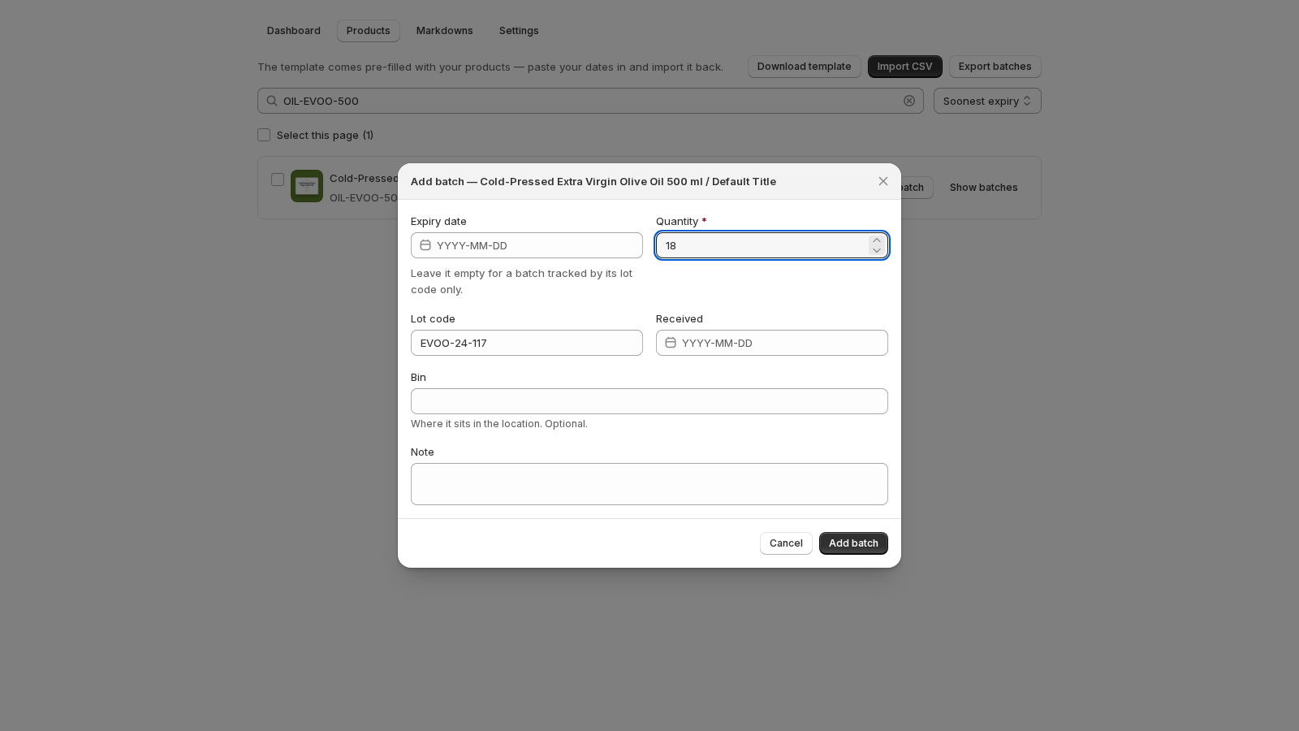Increase quantity with the up stepper arrow

click(876, 240)
